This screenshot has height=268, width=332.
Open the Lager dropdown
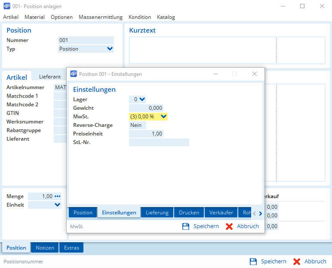[142, 99]
